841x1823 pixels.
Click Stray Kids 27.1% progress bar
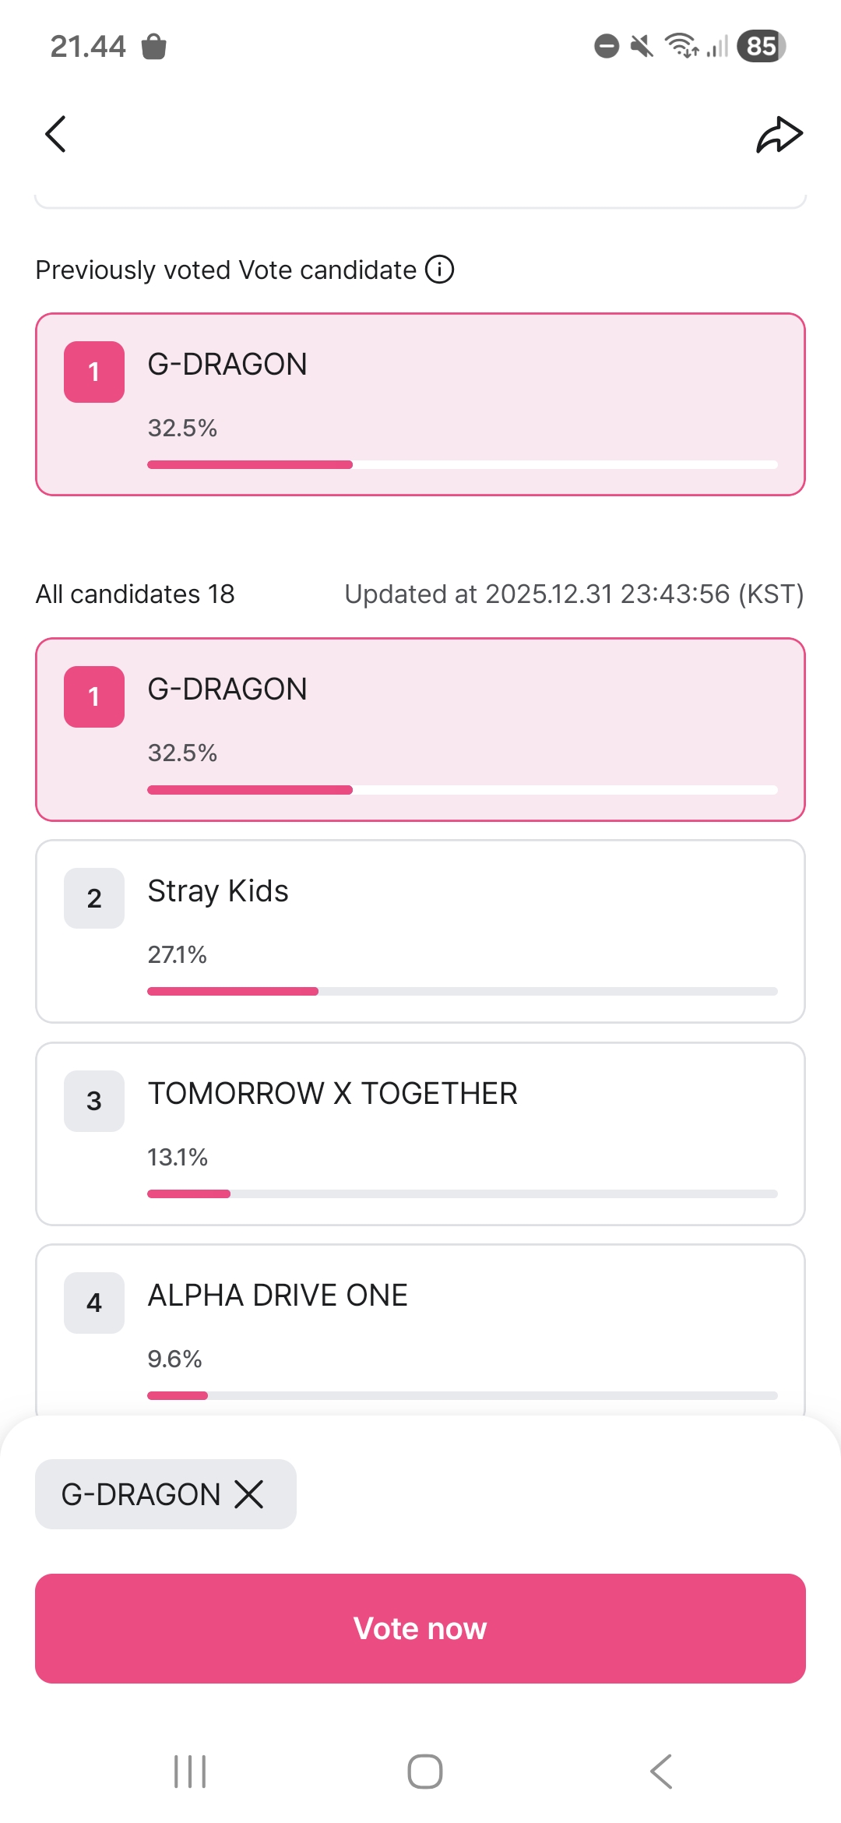(463, 991)
